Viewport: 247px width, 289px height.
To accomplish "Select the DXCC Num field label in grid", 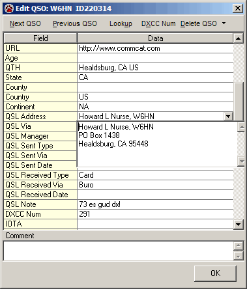I will [x=40, y=214].
